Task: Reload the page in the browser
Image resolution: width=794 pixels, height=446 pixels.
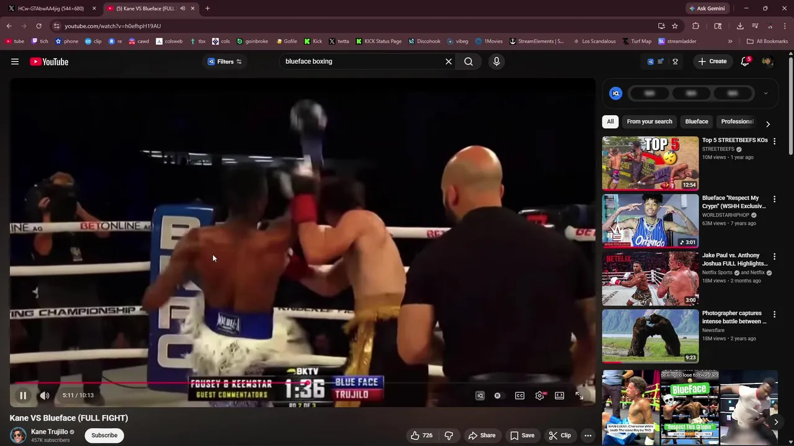Action: (x=38, y=26)
